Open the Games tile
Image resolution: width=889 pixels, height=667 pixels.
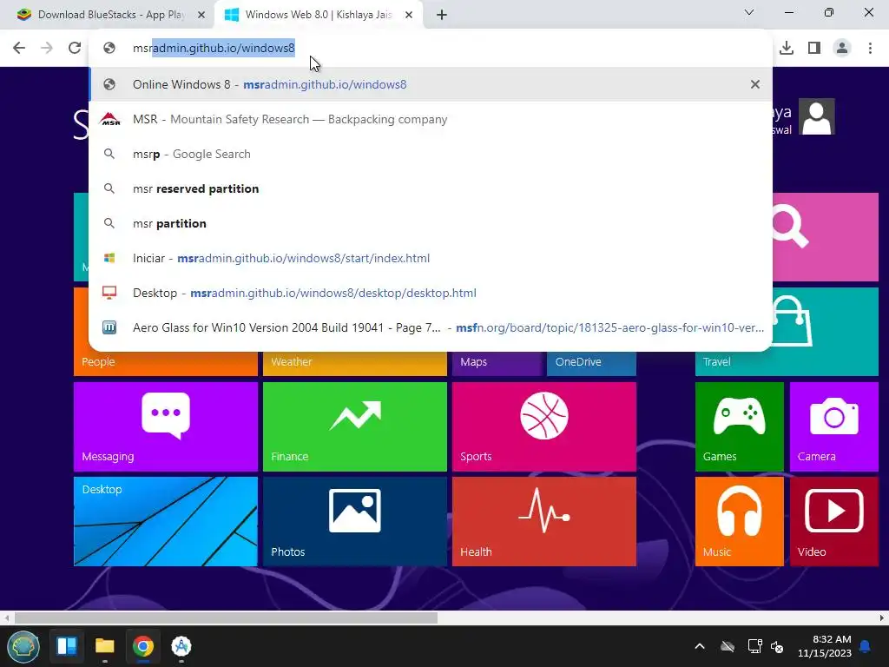tap(740, 426)
